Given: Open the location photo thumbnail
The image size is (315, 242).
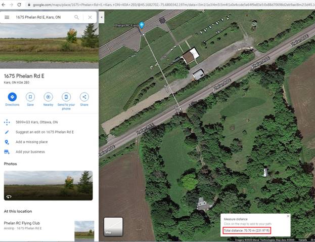Looking at the screenshot, I should (x=48, y=185).
